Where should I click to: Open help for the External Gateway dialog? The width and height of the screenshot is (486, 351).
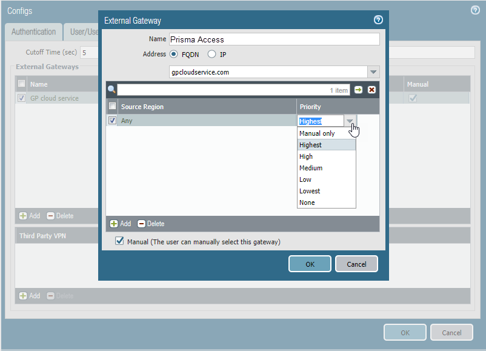pos(378,20)
